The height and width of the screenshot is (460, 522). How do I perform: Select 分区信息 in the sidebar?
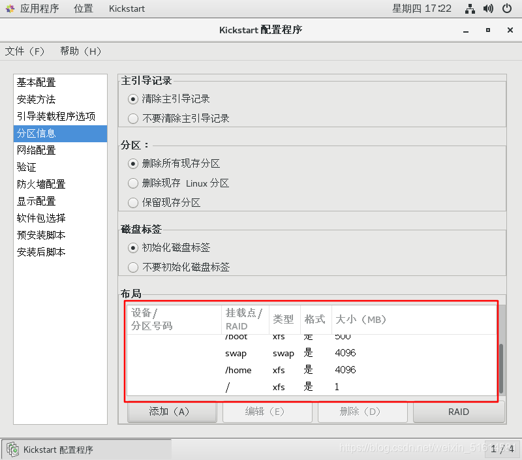pos(60,134)
